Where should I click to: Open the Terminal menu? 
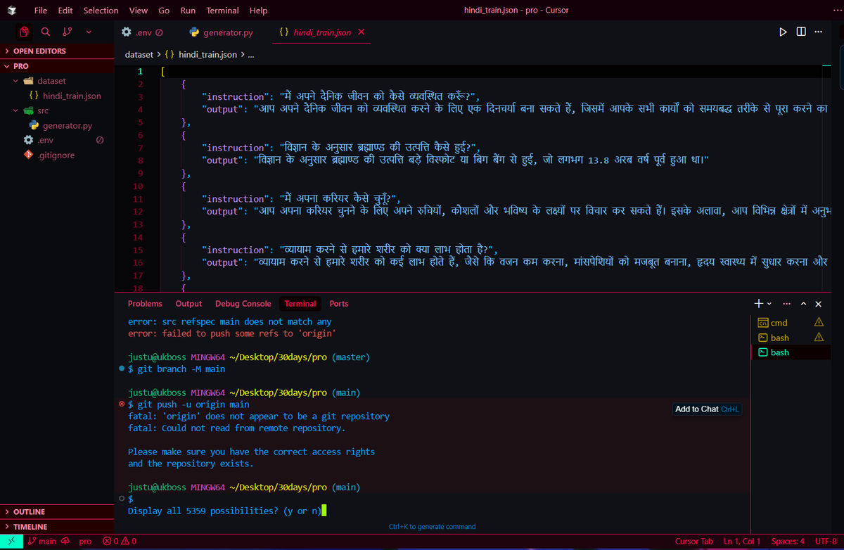click(222, 11)
